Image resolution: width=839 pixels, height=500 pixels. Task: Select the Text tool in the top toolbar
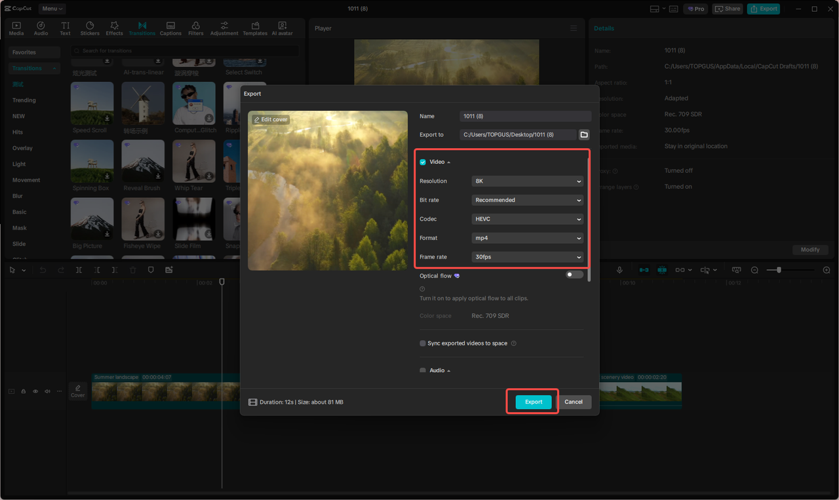click(x=64, y=28)
